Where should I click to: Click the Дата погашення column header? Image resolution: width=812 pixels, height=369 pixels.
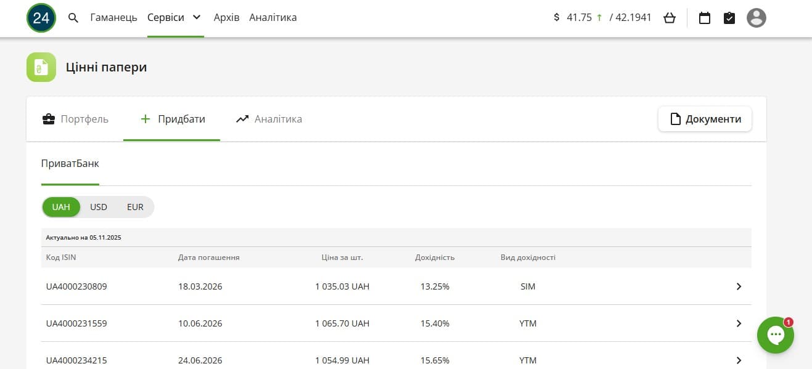209,257
